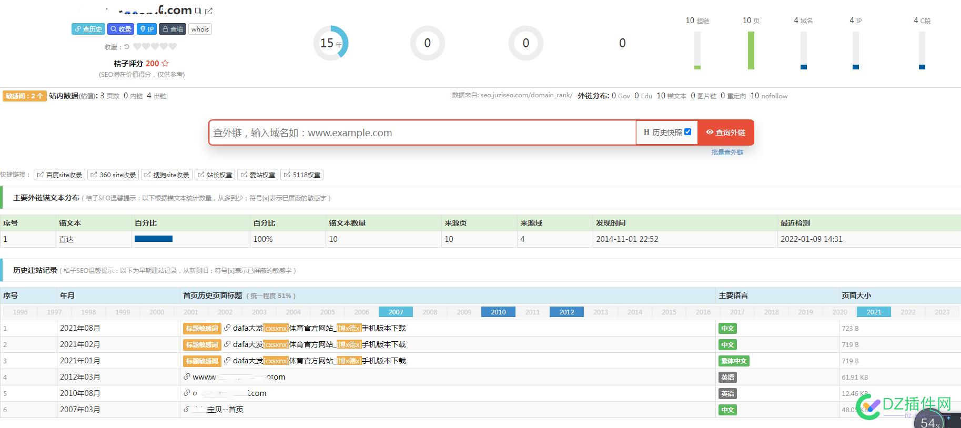Click the 54% floating gauge widget
The width and height of the screenshot is (961, 428).
929,421
